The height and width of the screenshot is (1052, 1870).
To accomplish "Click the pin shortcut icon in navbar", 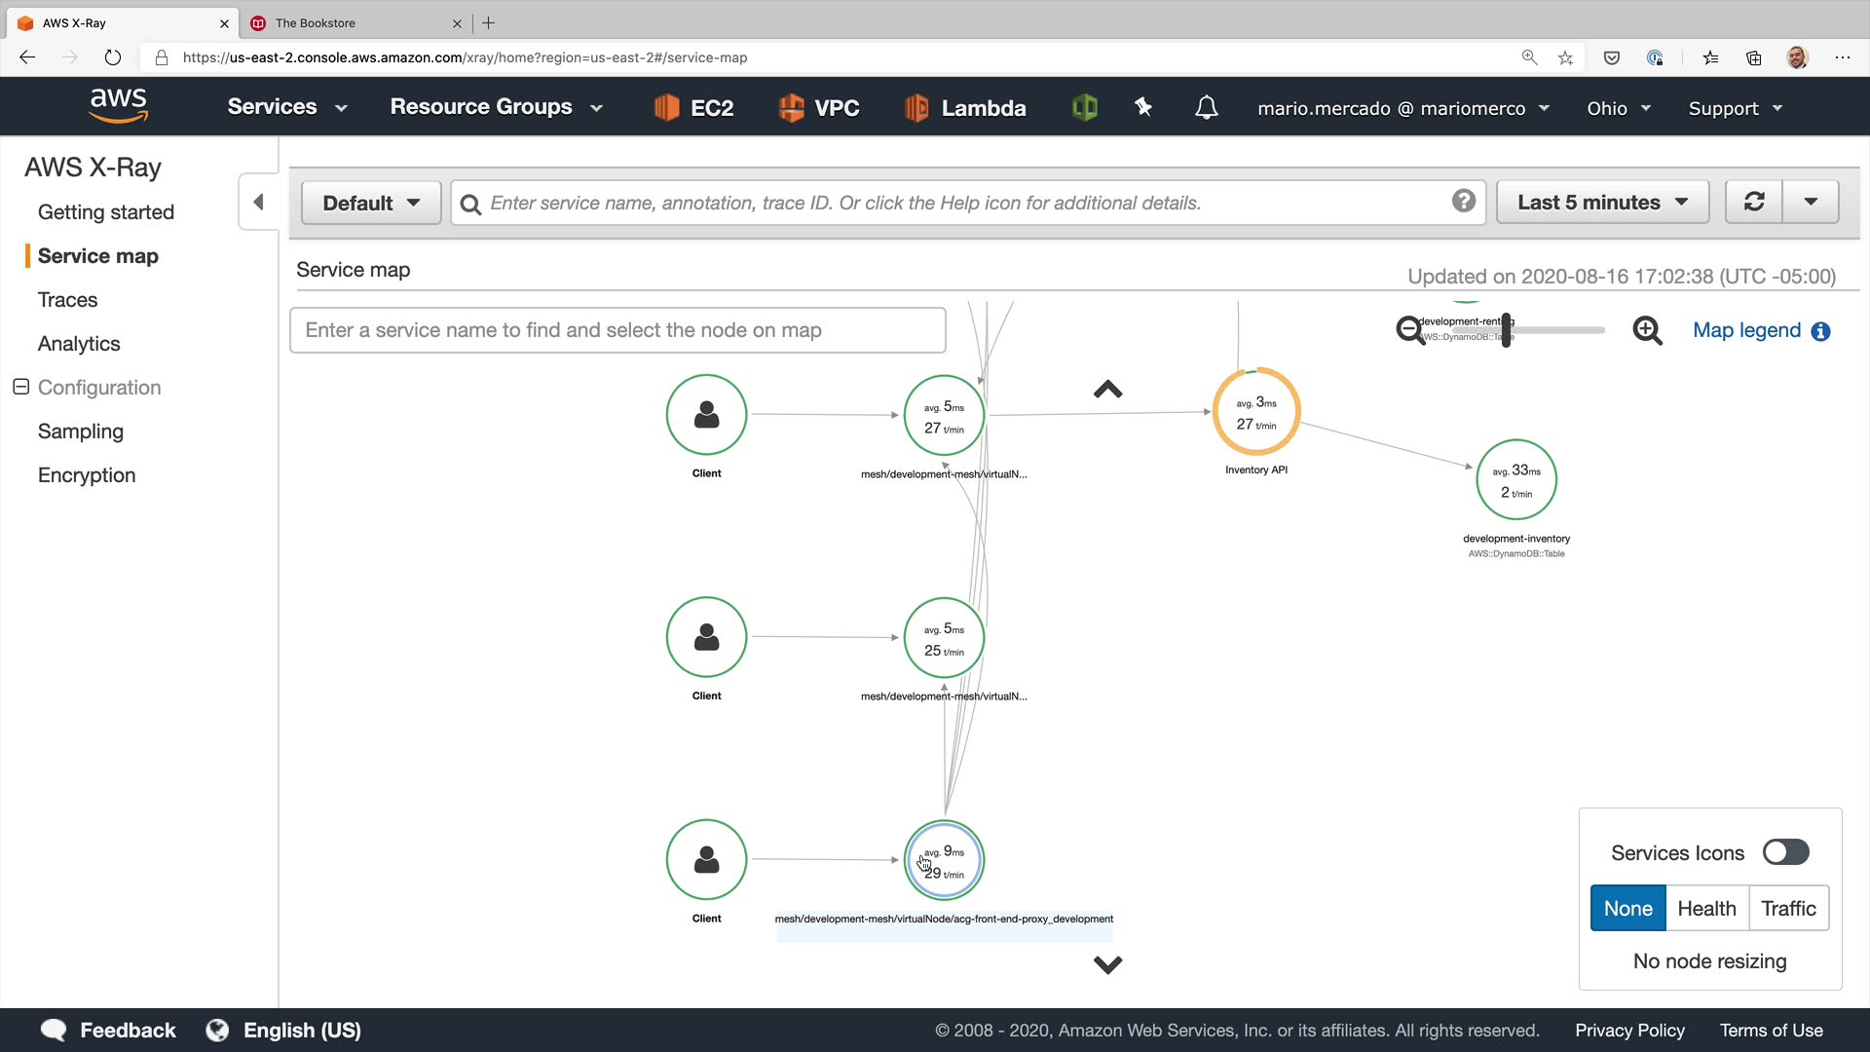I will click(1143, 107).
